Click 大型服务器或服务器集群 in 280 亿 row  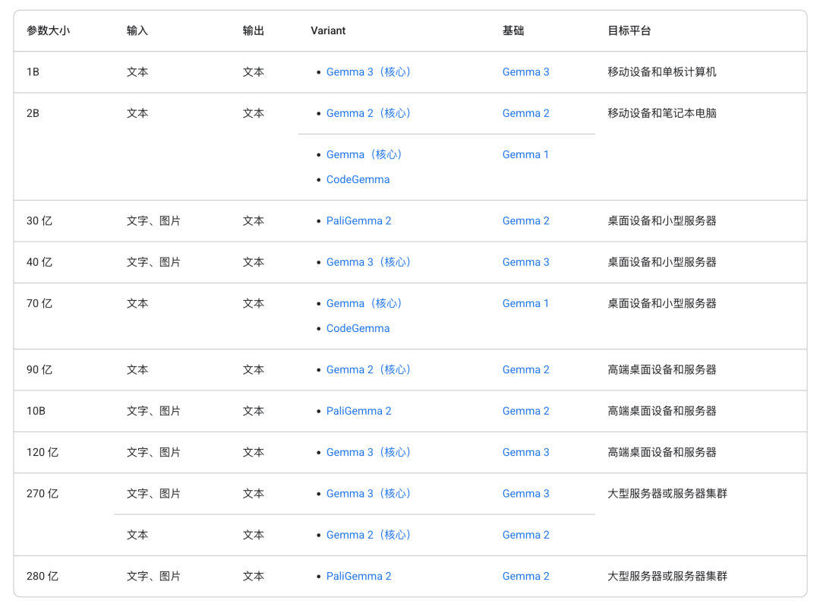pyautogui.click(x=667, y=576)
